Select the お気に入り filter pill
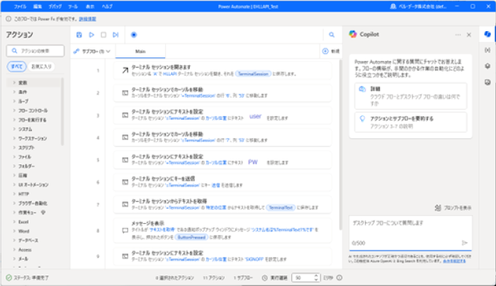This screenshot has width=496, height=286. tap(40, 66)
